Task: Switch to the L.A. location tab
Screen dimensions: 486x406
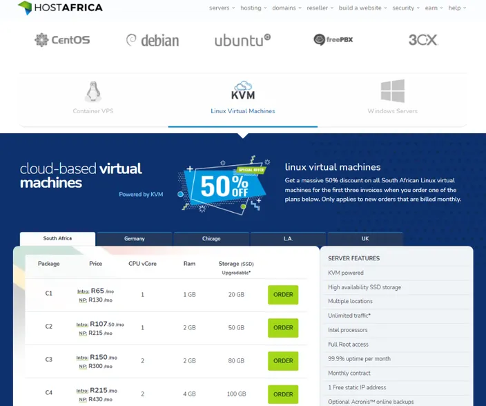Action: point(288,239)
